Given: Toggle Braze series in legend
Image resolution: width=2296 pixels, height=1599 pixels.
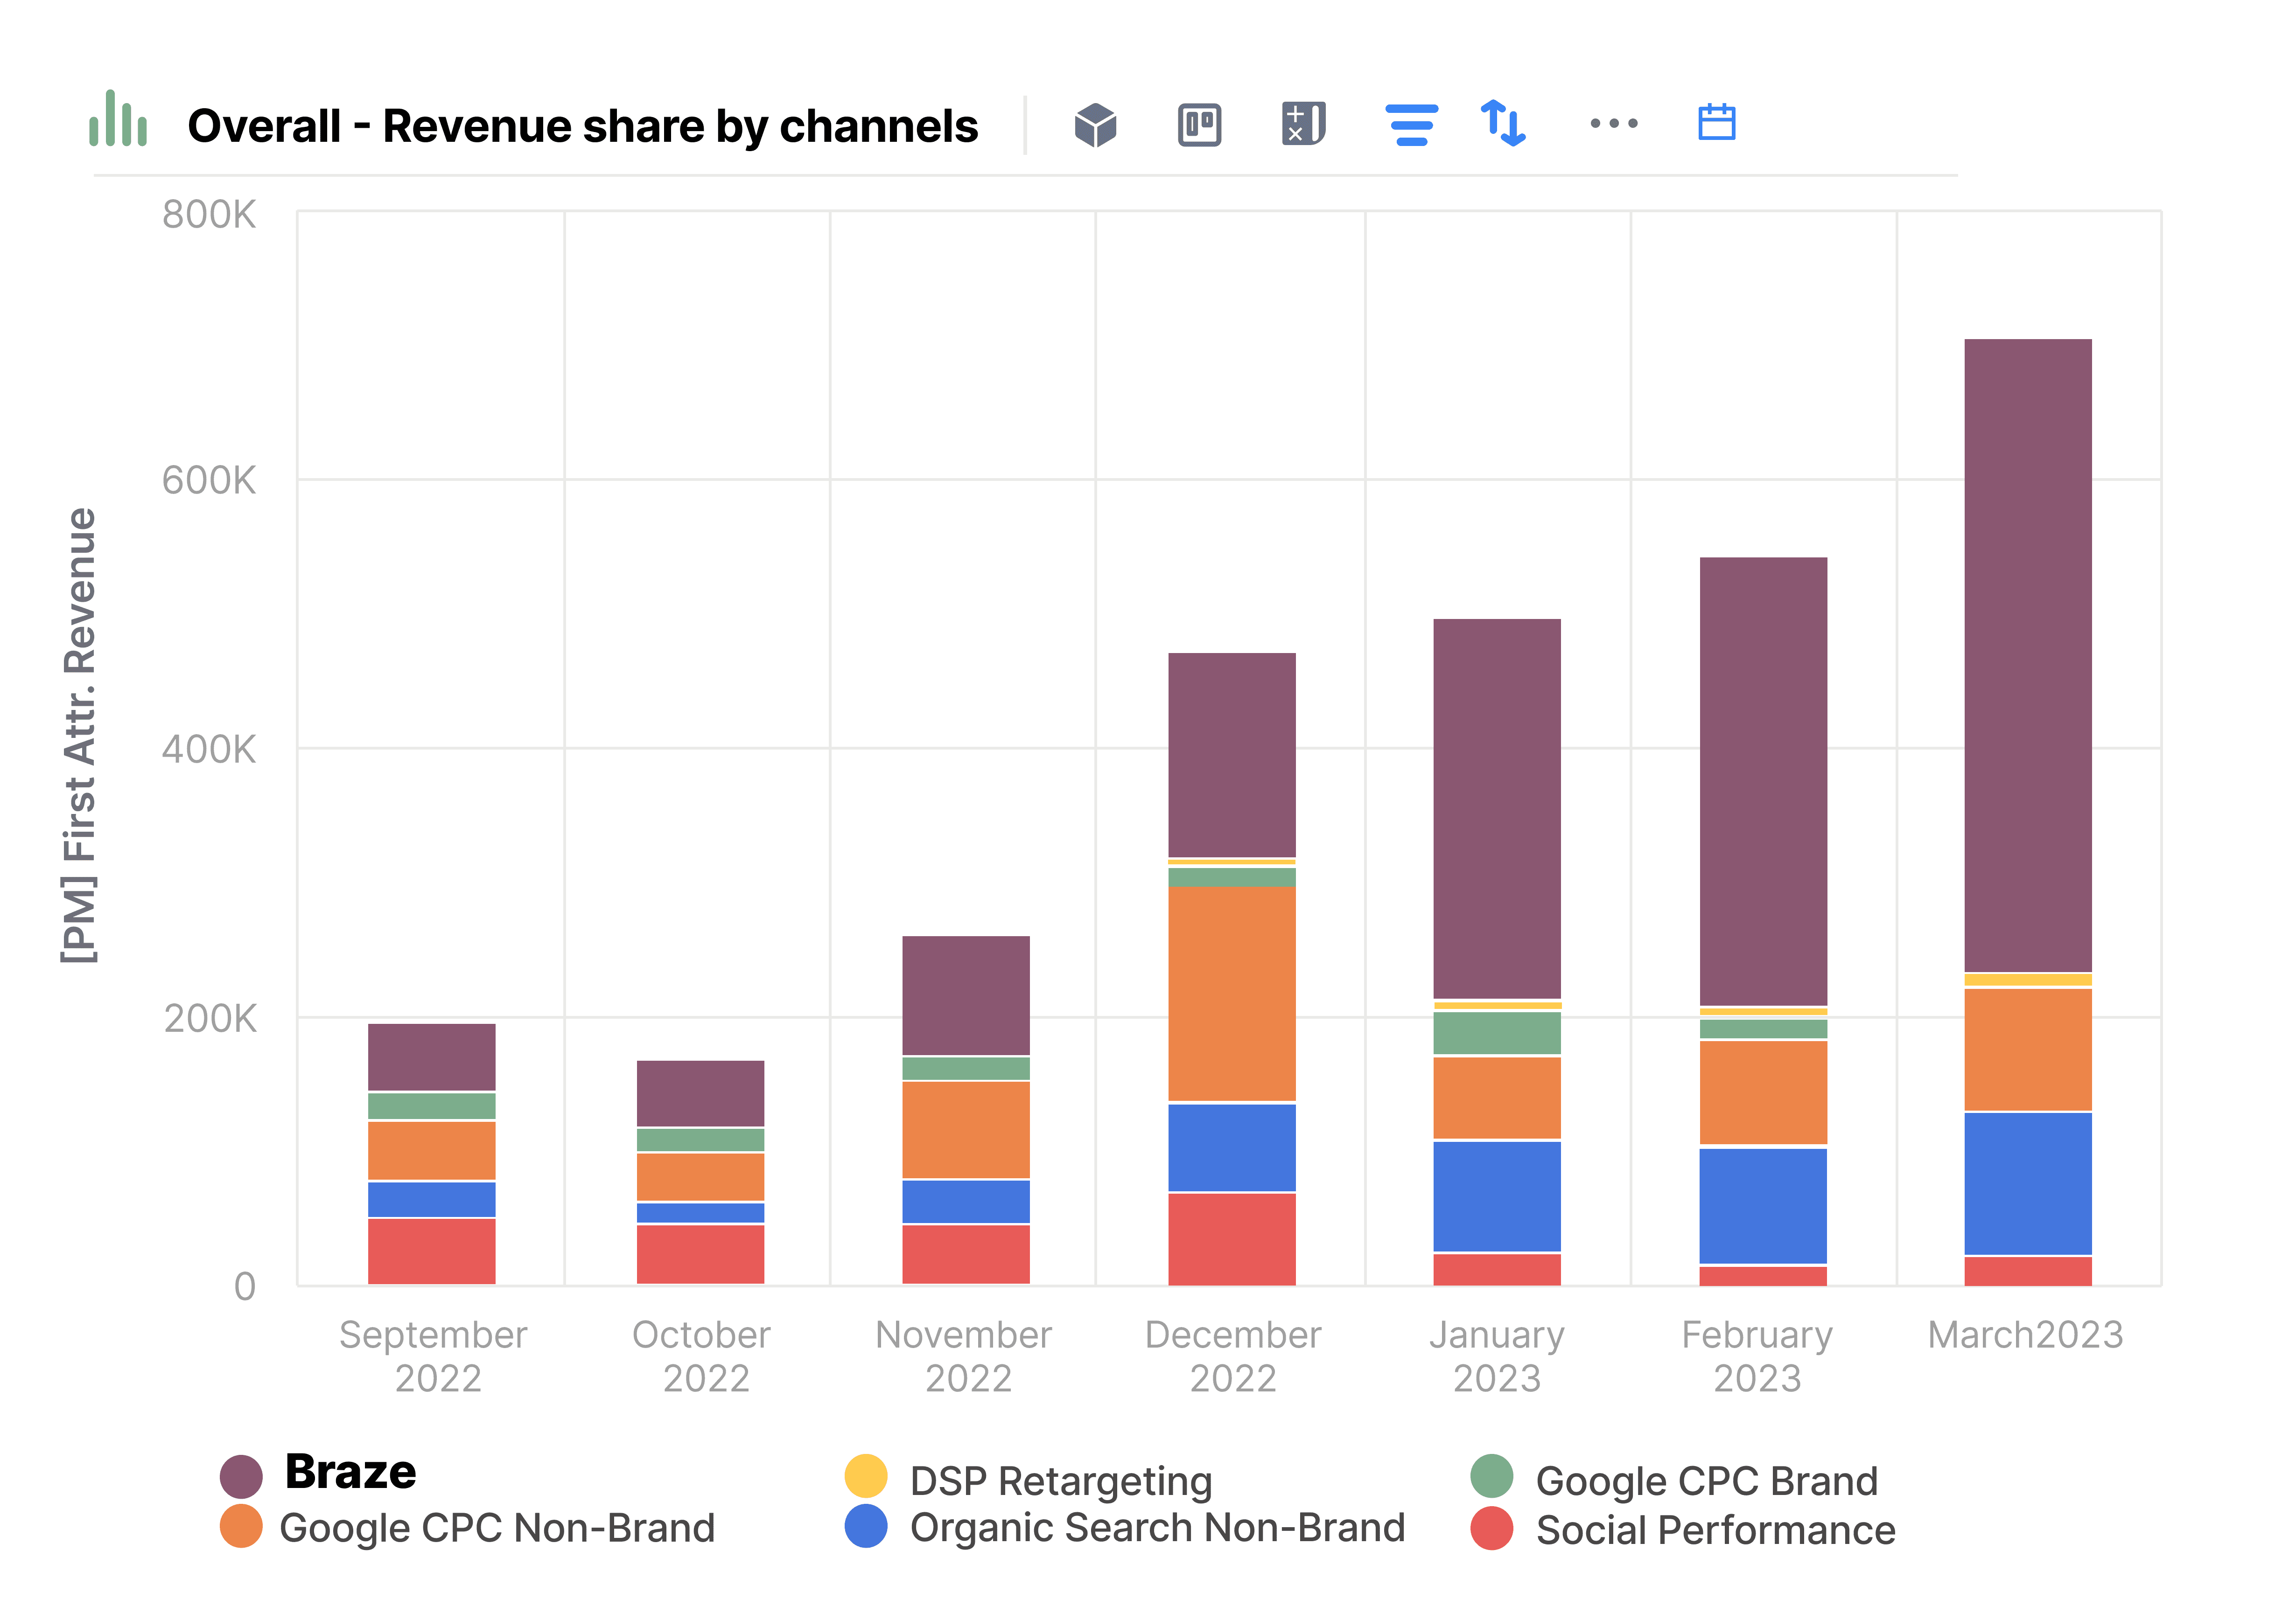Looking at the screenshot, I should (x=349, y=1472).
